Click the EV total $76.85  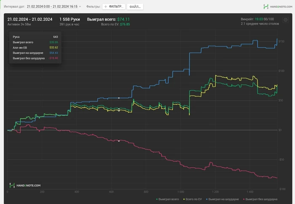tap(125, 24)
